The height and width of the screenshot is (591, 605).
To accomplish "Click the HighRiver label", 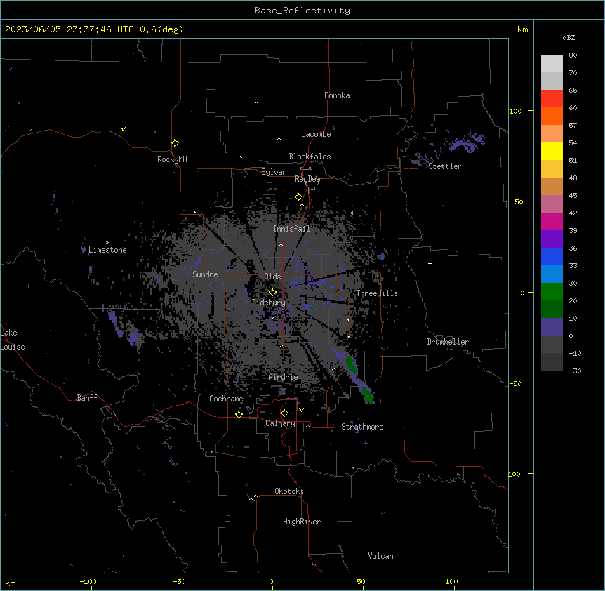I will coord(302,522).
